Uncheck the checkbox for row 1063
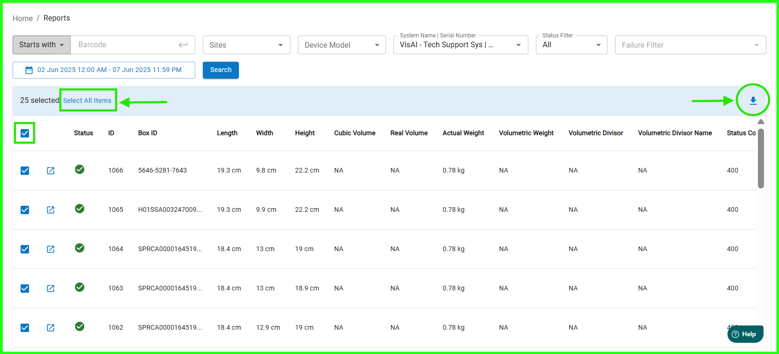The width and height of the screenshot is (779, 354). 25,289
